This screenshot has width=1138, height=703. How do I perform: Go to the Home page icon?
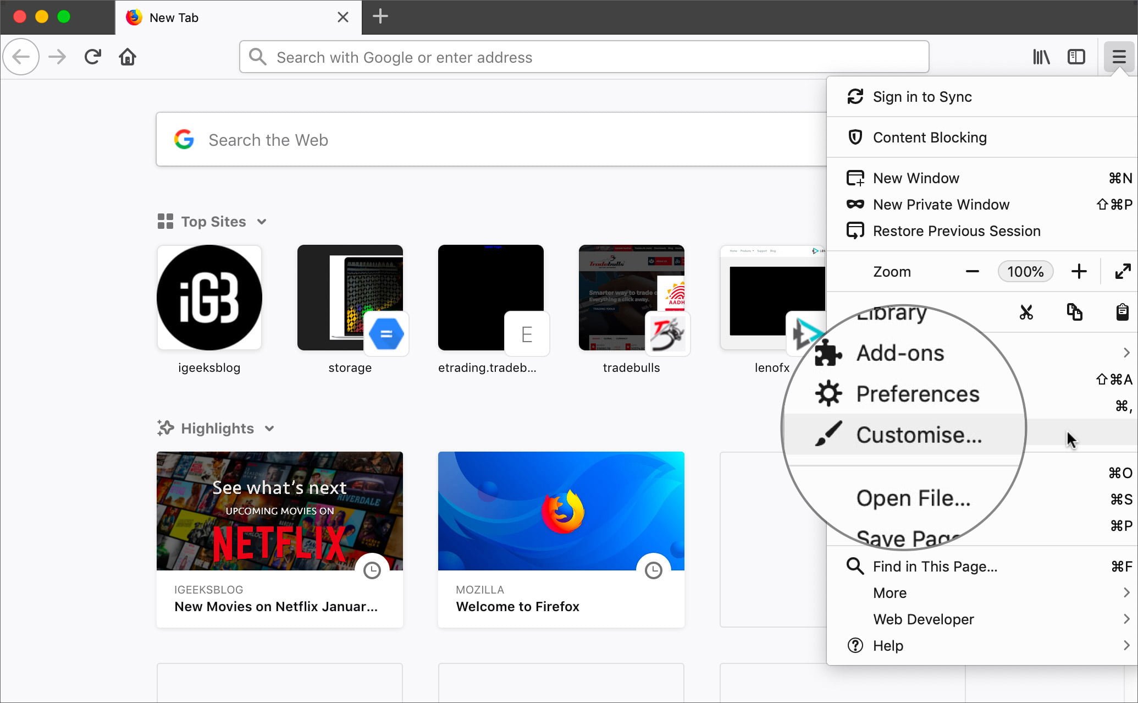(128, 57)
